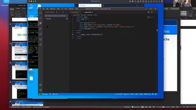This screenshot has width=196, height=110.
Task: Click the page2.html breadcrumb in editor path
Action: (x=76, y=15)
